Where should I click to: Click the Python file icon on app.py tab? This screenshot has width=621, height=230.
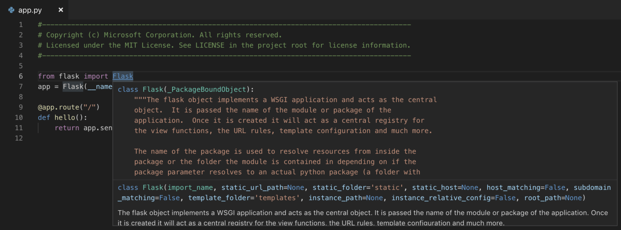(x=12, y=10)
